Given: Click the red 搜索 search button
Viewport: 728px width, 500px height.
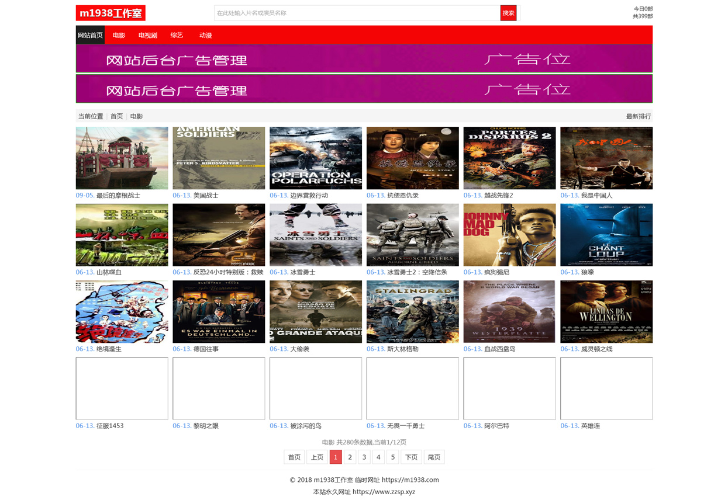Looking at the screenshot, I should (508, 13).
